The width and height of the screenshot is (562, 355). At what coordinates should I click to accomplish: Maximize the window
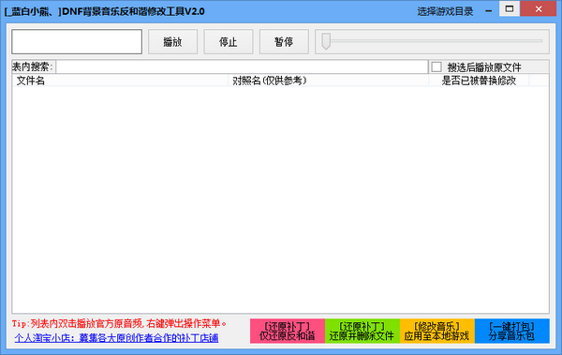510,9
